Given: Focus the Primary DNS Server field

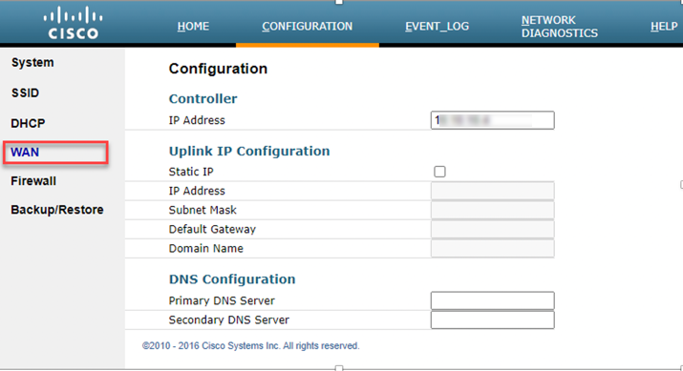Looking at the screenshot, I should point(493,300).
